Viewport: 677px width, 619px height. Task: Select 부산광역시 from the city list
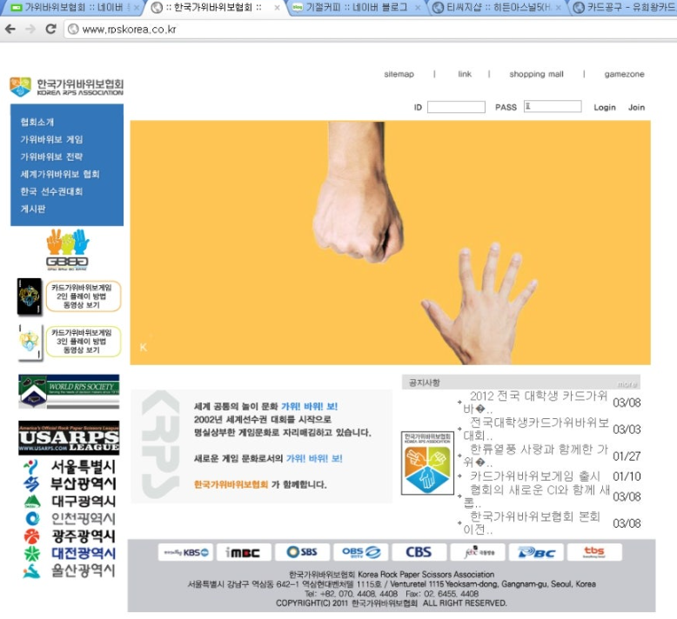pos(69,483)
